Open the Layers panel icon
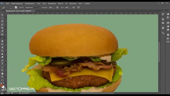The image size is (170, 96). [x=168, y=35]
